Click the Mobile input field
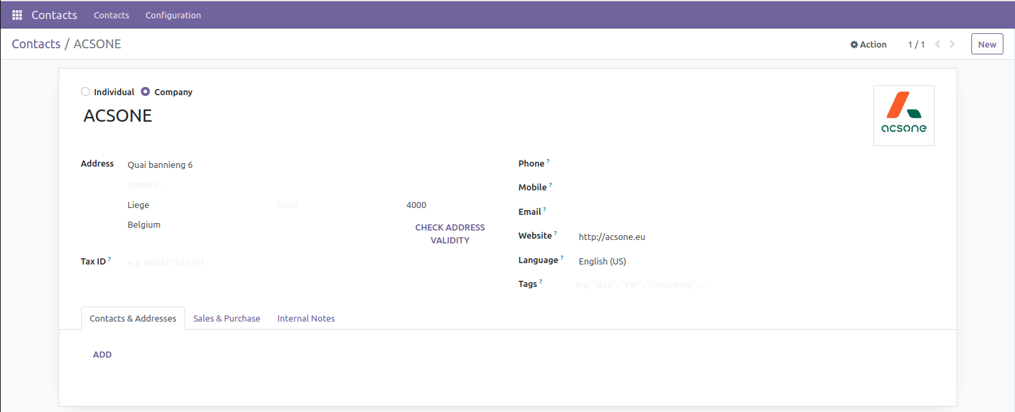1015x412 pixels. 756,188
